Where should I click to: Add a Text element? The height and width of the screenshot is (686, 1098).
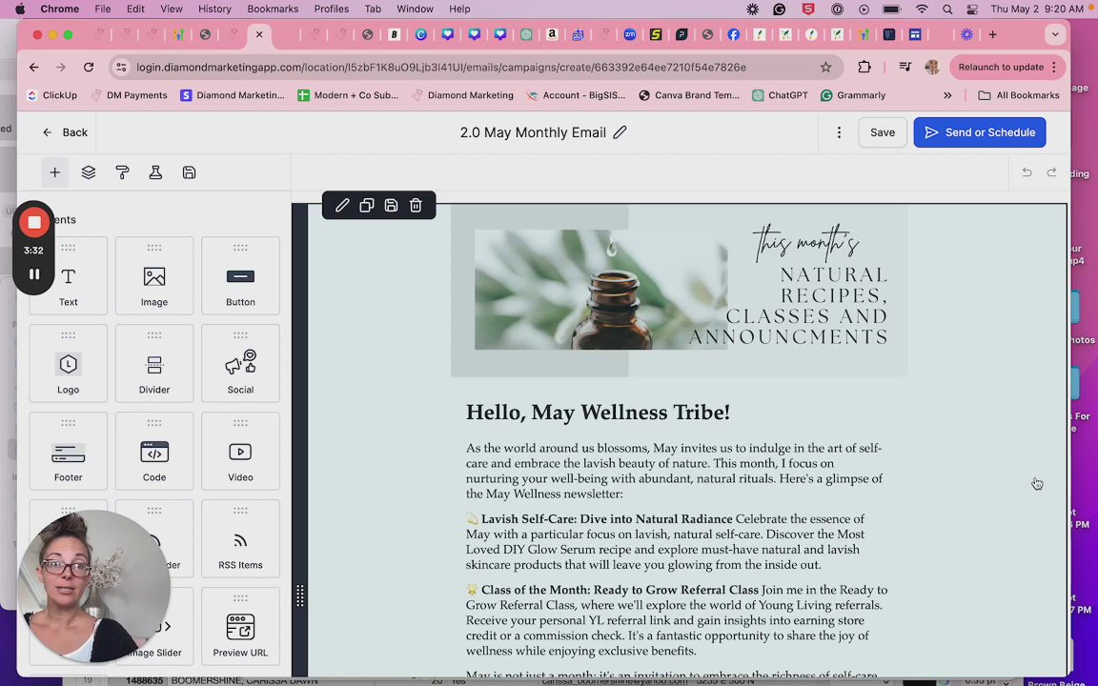click(x=68, y=275)
